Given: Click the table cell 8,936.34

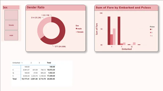Looking at the screenshot, I should tap(26, 76).
